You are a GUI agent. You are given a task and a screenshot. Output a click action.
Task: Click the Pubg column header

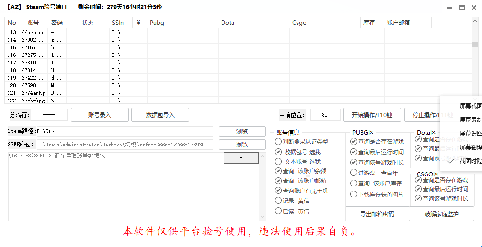pos(183,22)
